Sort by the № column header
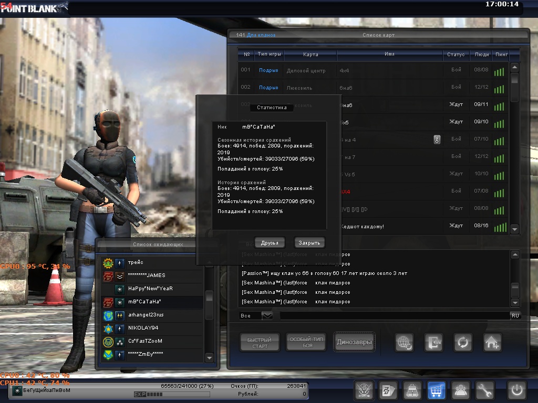Screen dimensions: 538x403 pyautogui.click(x=247, y=54)
